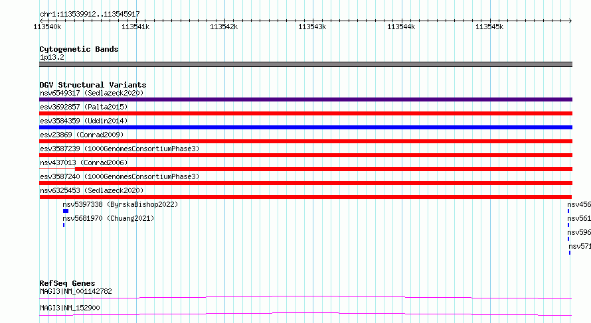591x323 pixels.
Task: Open the DGV Structural Variants track heading
Action: click(93, 85)
